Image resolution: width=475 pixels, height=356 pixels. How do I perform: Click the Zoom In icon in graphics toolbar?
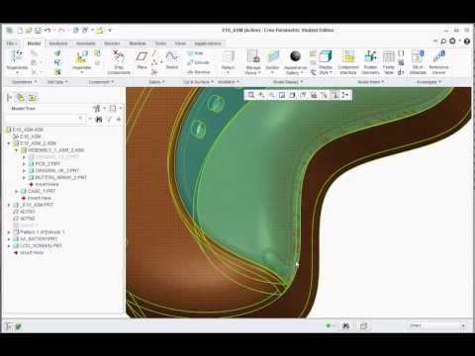click(x=261, y=95)
